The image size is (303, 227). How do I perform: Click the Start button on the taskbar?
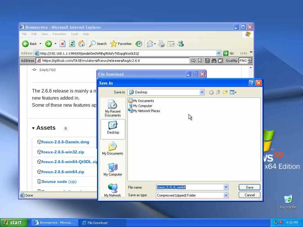(14, 223)
